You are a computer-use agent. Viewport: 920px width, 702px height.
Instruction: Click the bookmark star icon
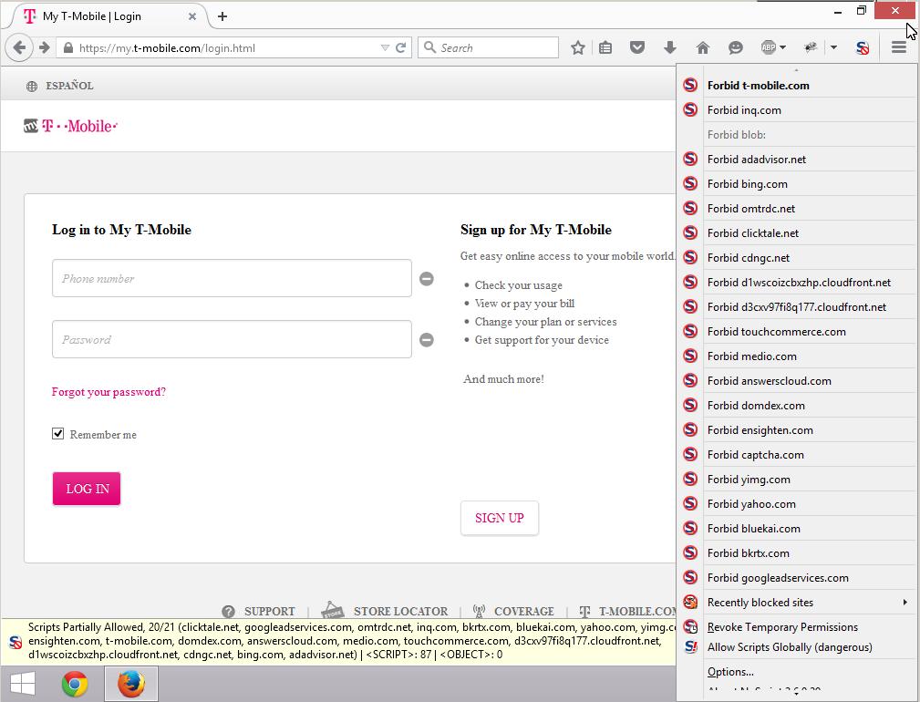577,48
